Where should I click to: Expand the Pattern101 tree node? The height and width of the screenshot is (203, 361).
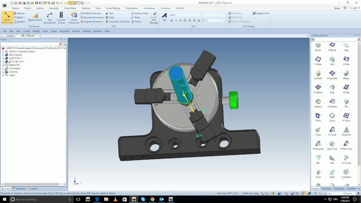[3, 65]
